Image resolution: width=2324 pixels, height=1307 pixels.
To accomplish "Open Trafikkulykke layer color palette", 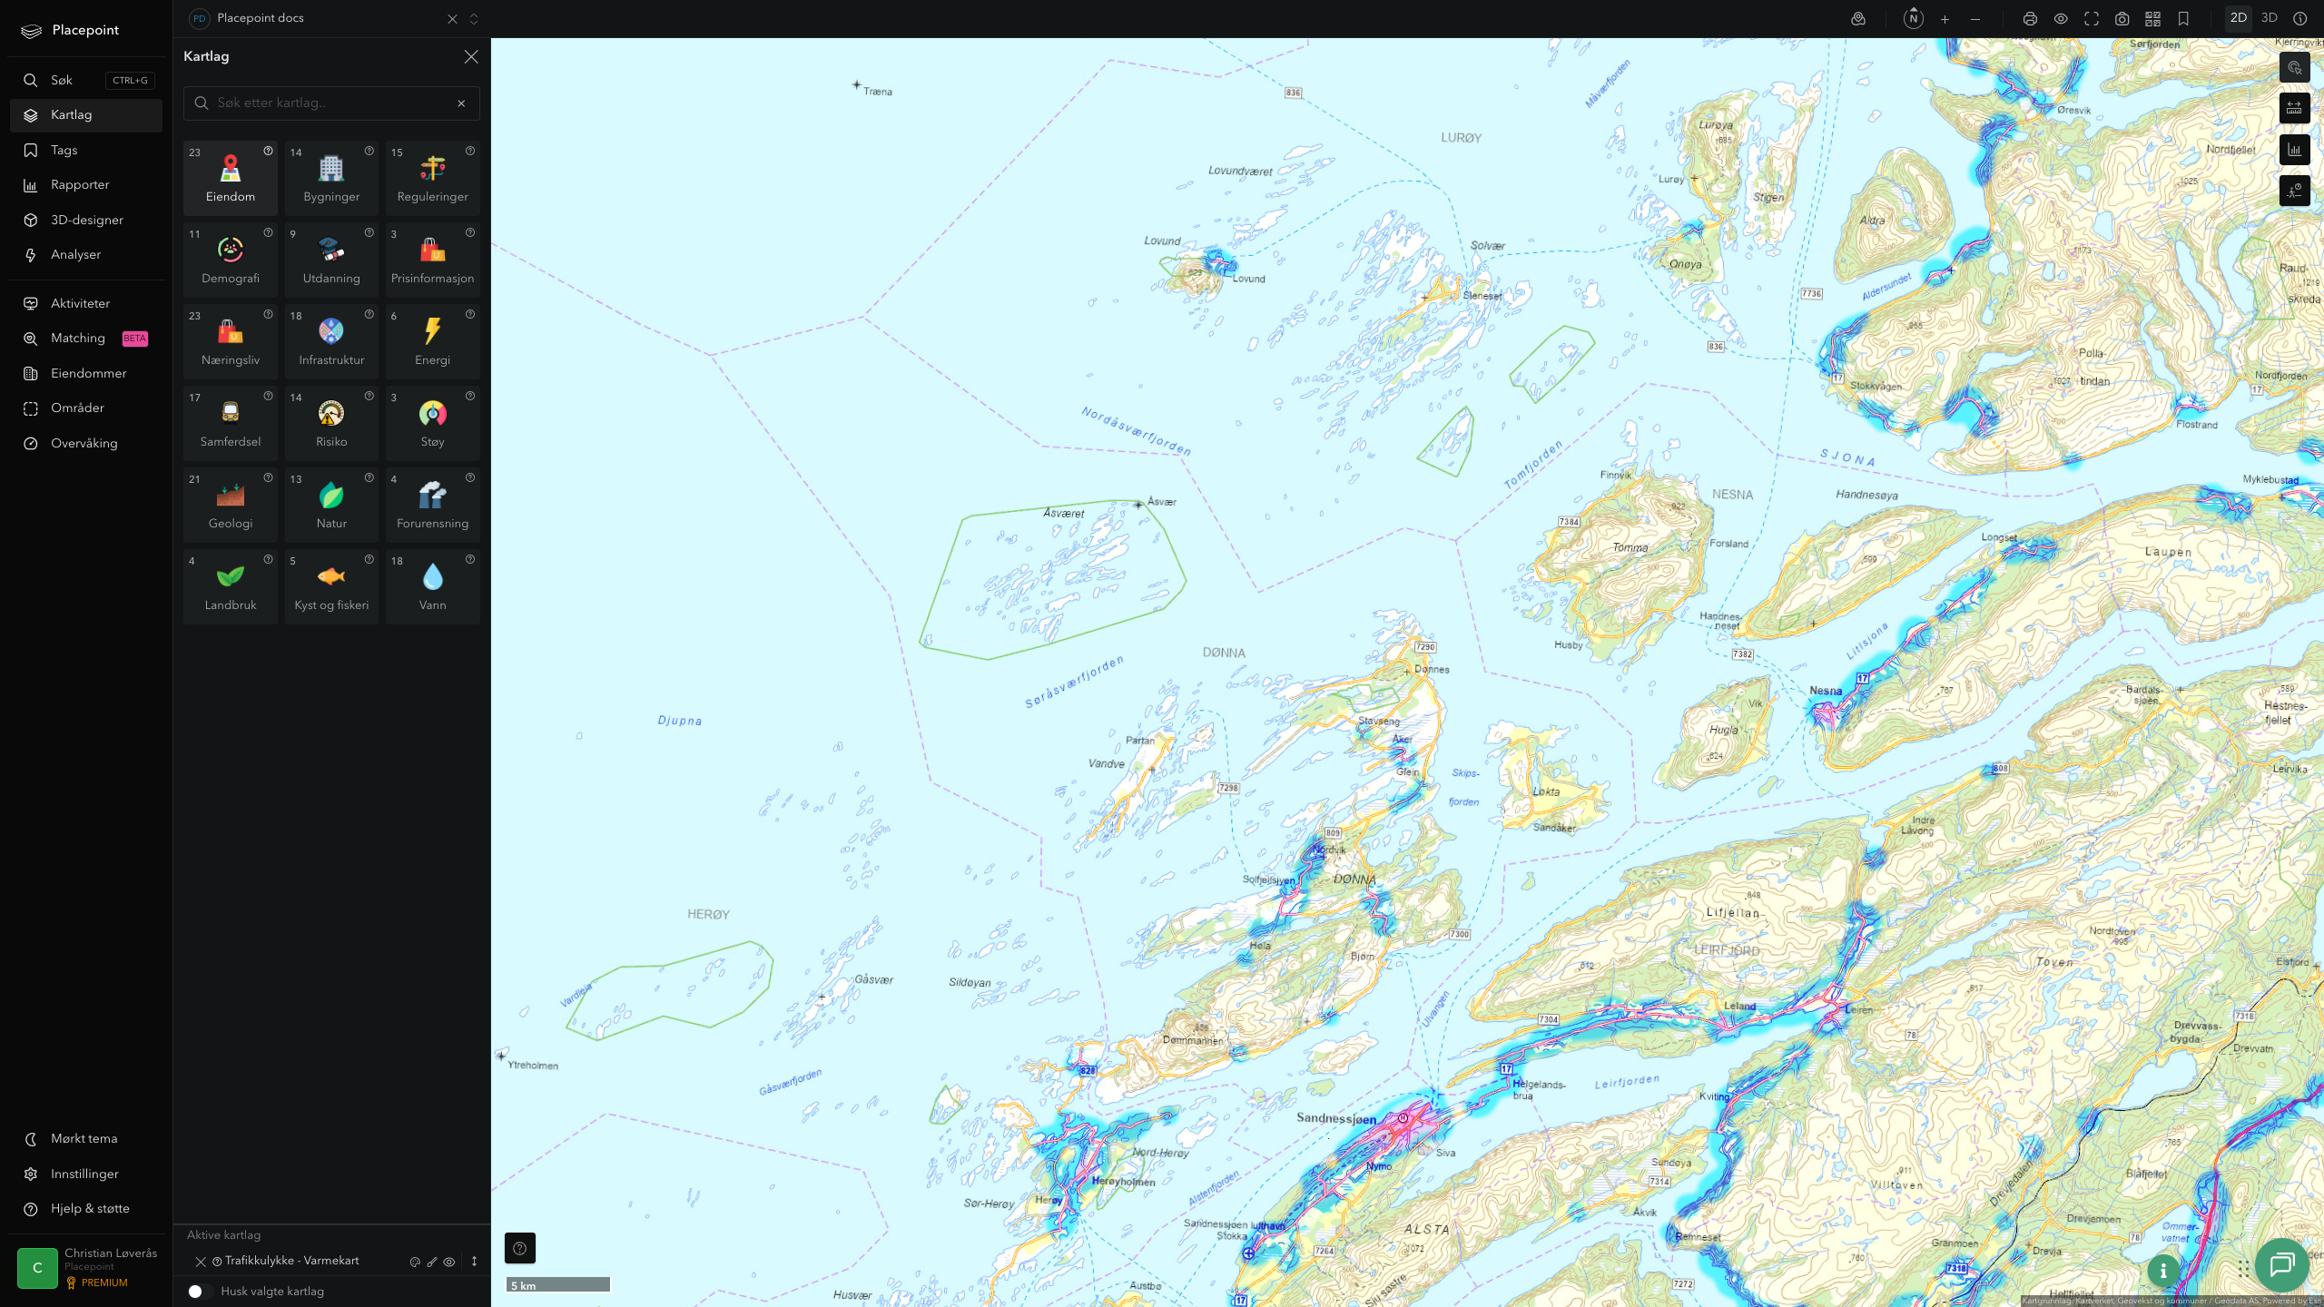I will 415,1262.
